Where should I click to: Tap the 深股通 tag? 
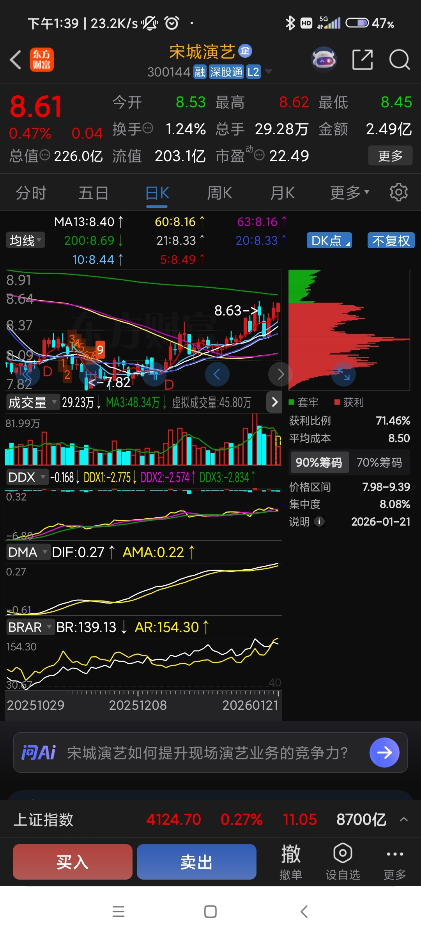[x=226, y=72]
